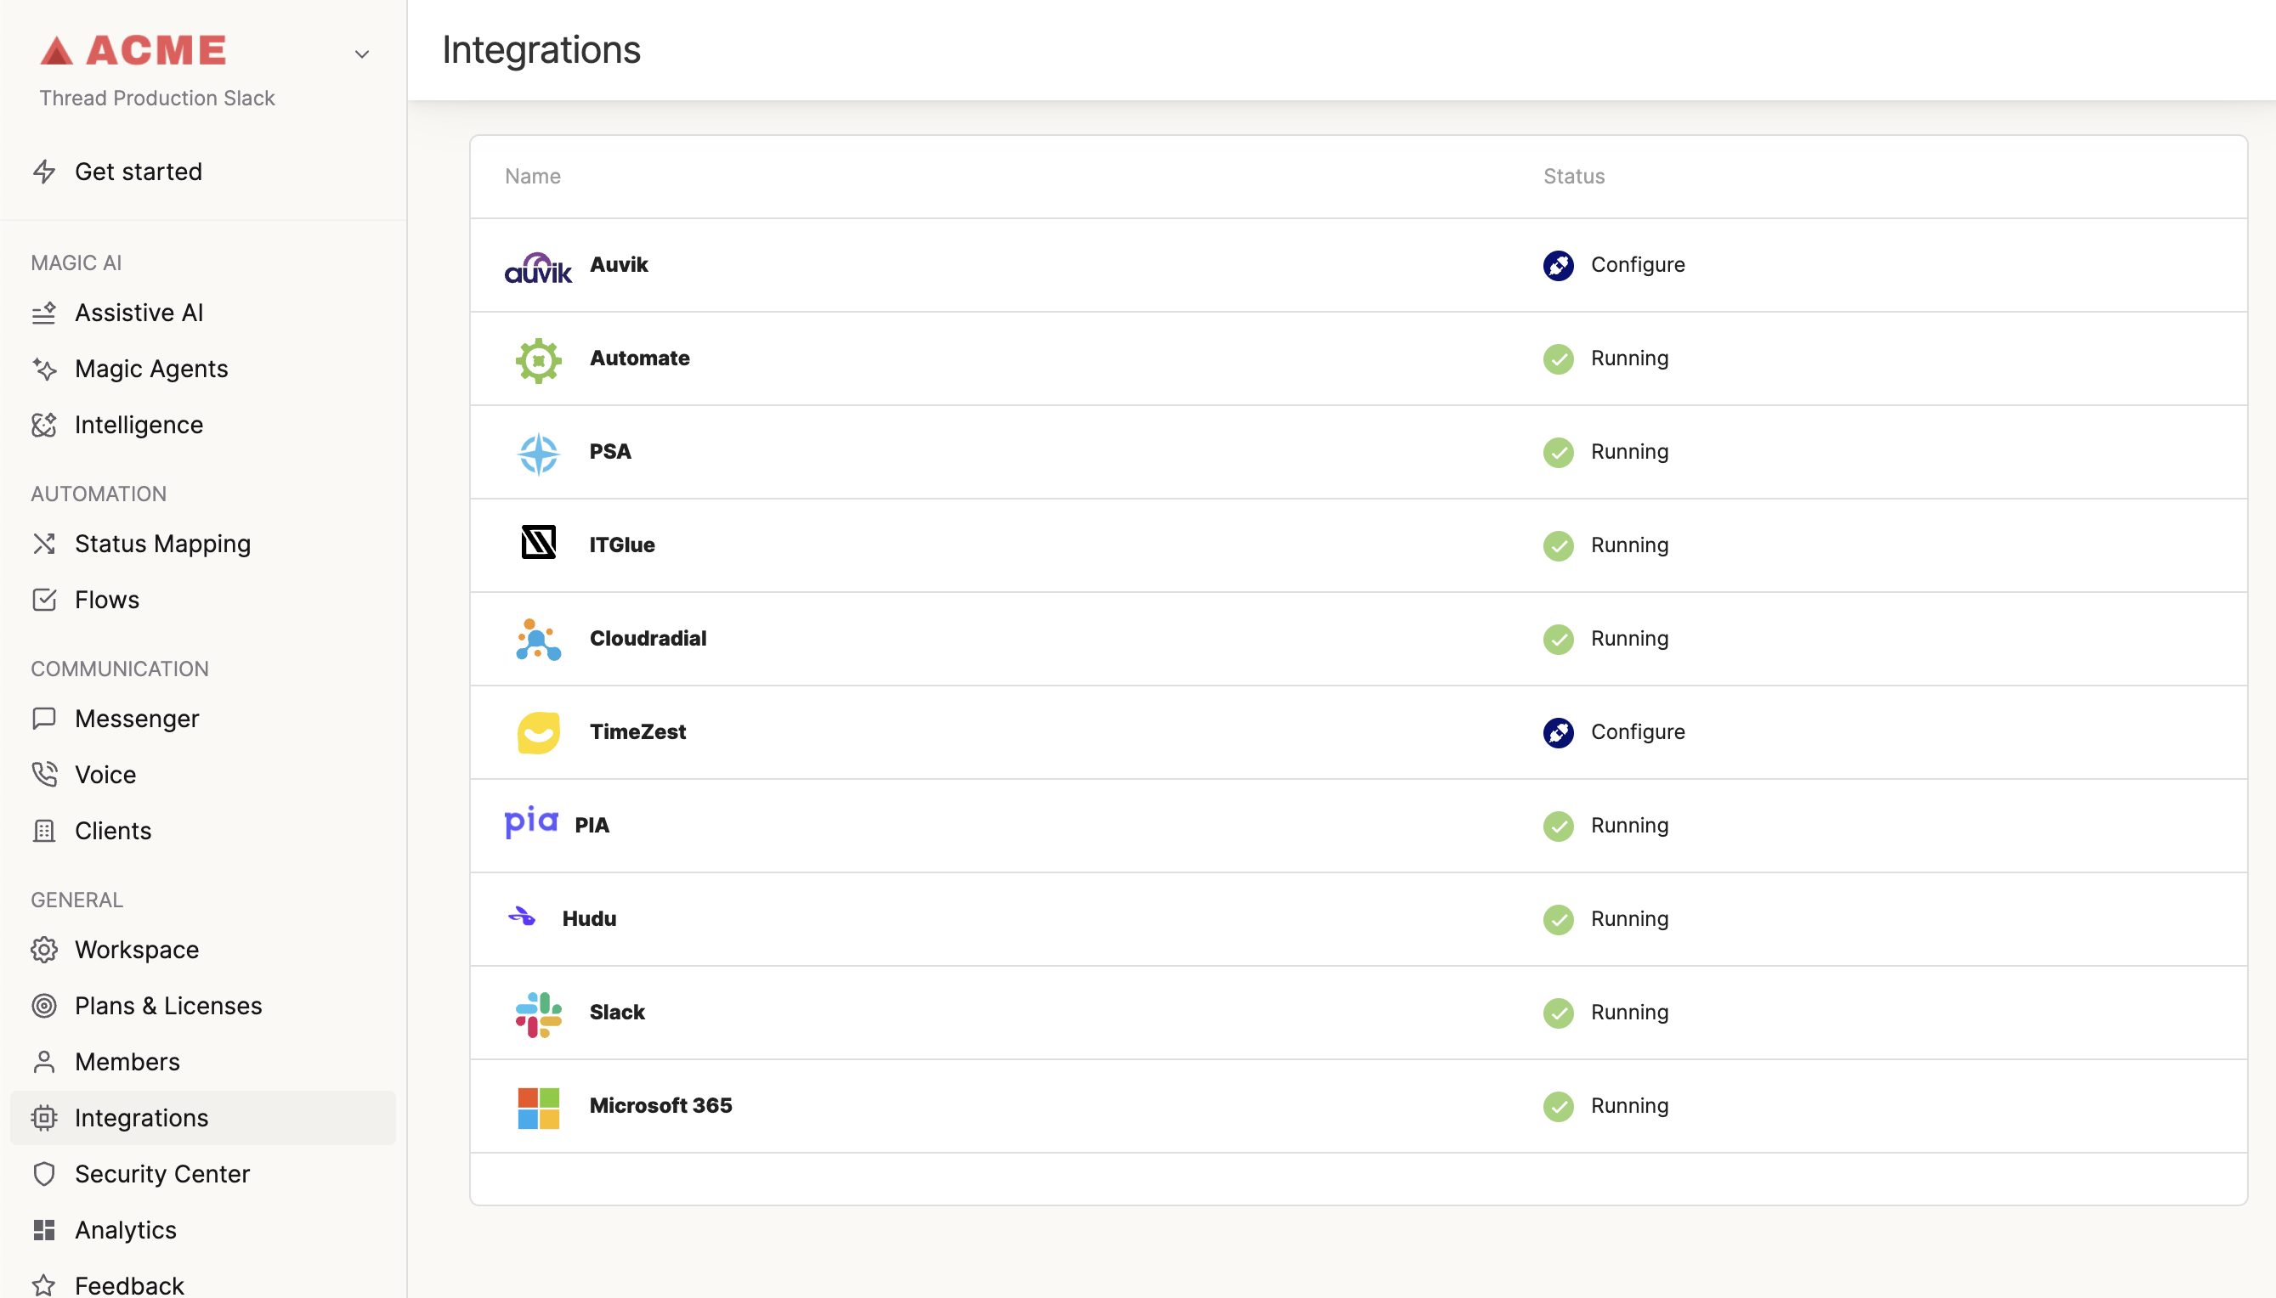Open Analytics page
The image size is (2276, 1298).
pos(126,1229)
